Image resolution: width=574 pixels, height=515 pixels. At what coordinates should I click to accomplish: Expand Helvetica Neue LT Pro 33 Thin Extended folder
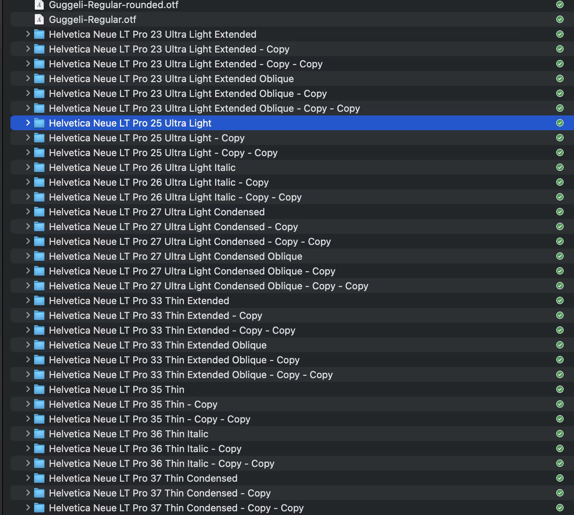point(28,300)
